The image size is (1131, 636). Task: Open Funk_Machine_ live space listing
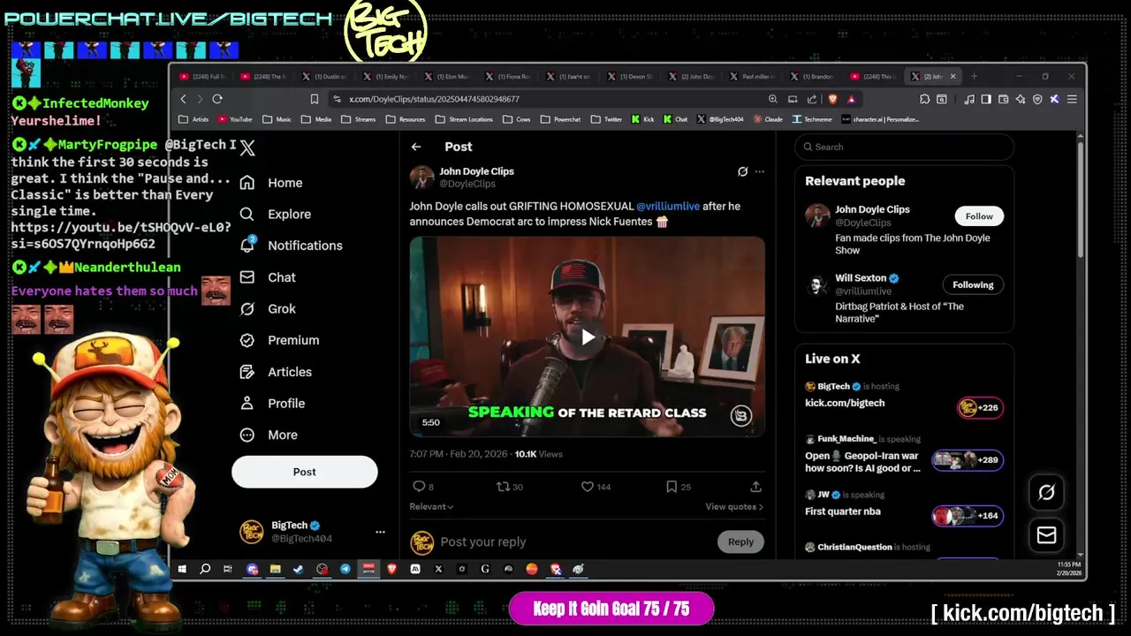coord(904,456)
